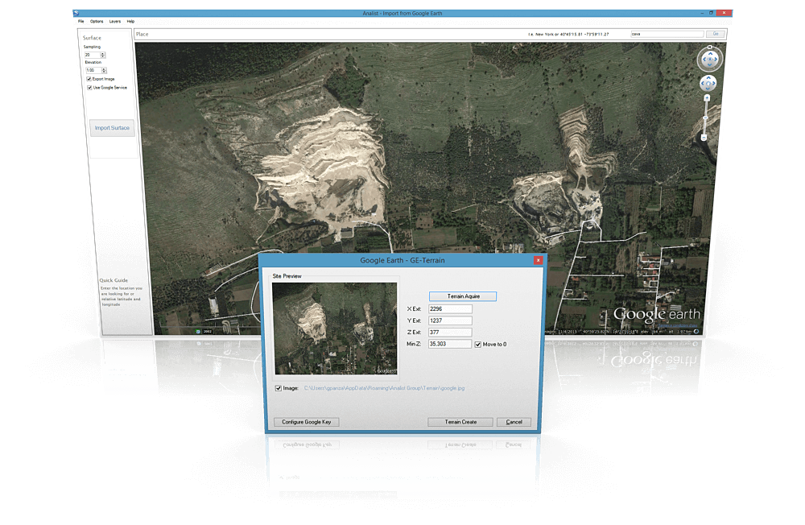Click the look-down arrow on the eye joystick
The width and height of the screenshot is (805, 525).
(710, 64)
